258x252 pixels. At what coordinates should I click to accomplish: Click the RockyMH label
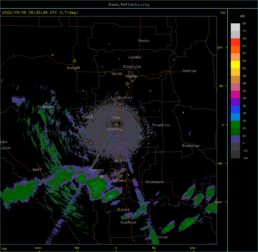coord(73,68)
